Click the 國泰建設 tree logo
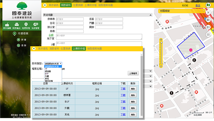The height and width of the screenshot is (121, 214). [x=22, y=6]
